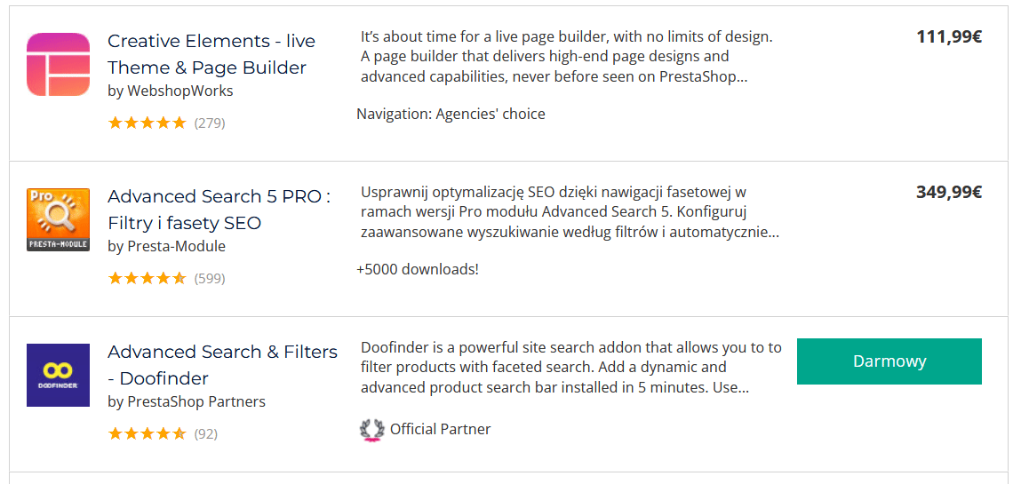Click the Creative Elements pink module icon
The height and width of the screenshot is (484, 1021).
click(58, 65)
